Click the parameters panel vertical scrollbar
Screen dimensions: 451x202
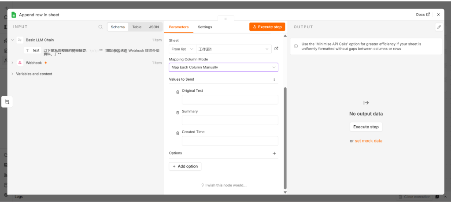285,138
